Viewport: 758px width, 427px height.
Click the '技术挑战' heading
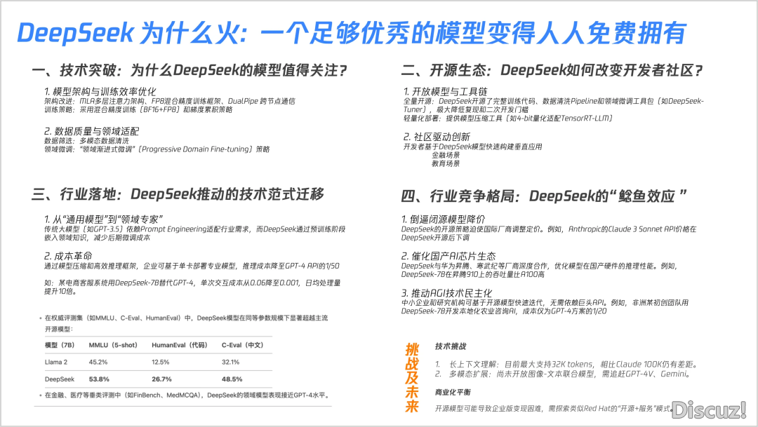coord(450,346)
